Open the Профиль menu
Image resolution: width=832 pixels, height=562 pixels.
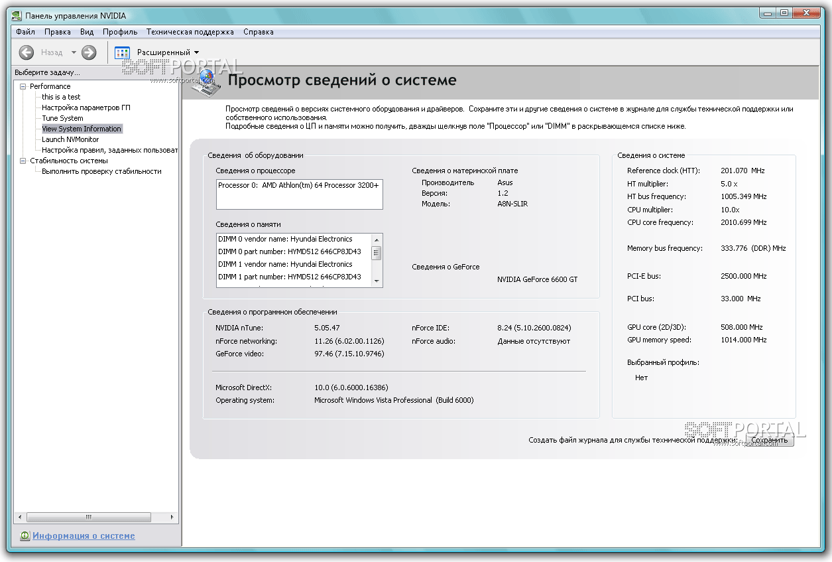point(120,32)
